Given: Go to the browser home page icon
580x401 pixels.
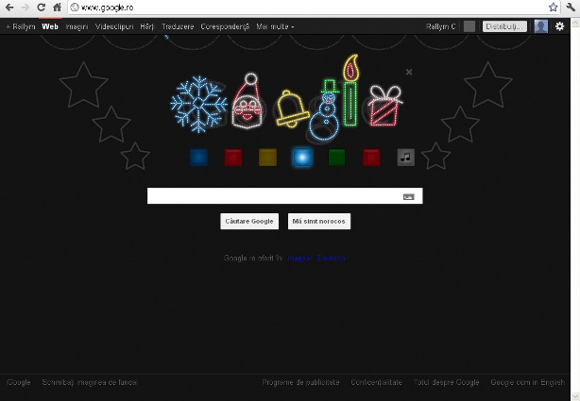Looking at the screenshot, I should 57,7.
